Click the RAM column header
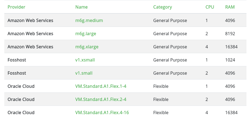The width and height of the screenshot is (250, 123). click(230, 7)
